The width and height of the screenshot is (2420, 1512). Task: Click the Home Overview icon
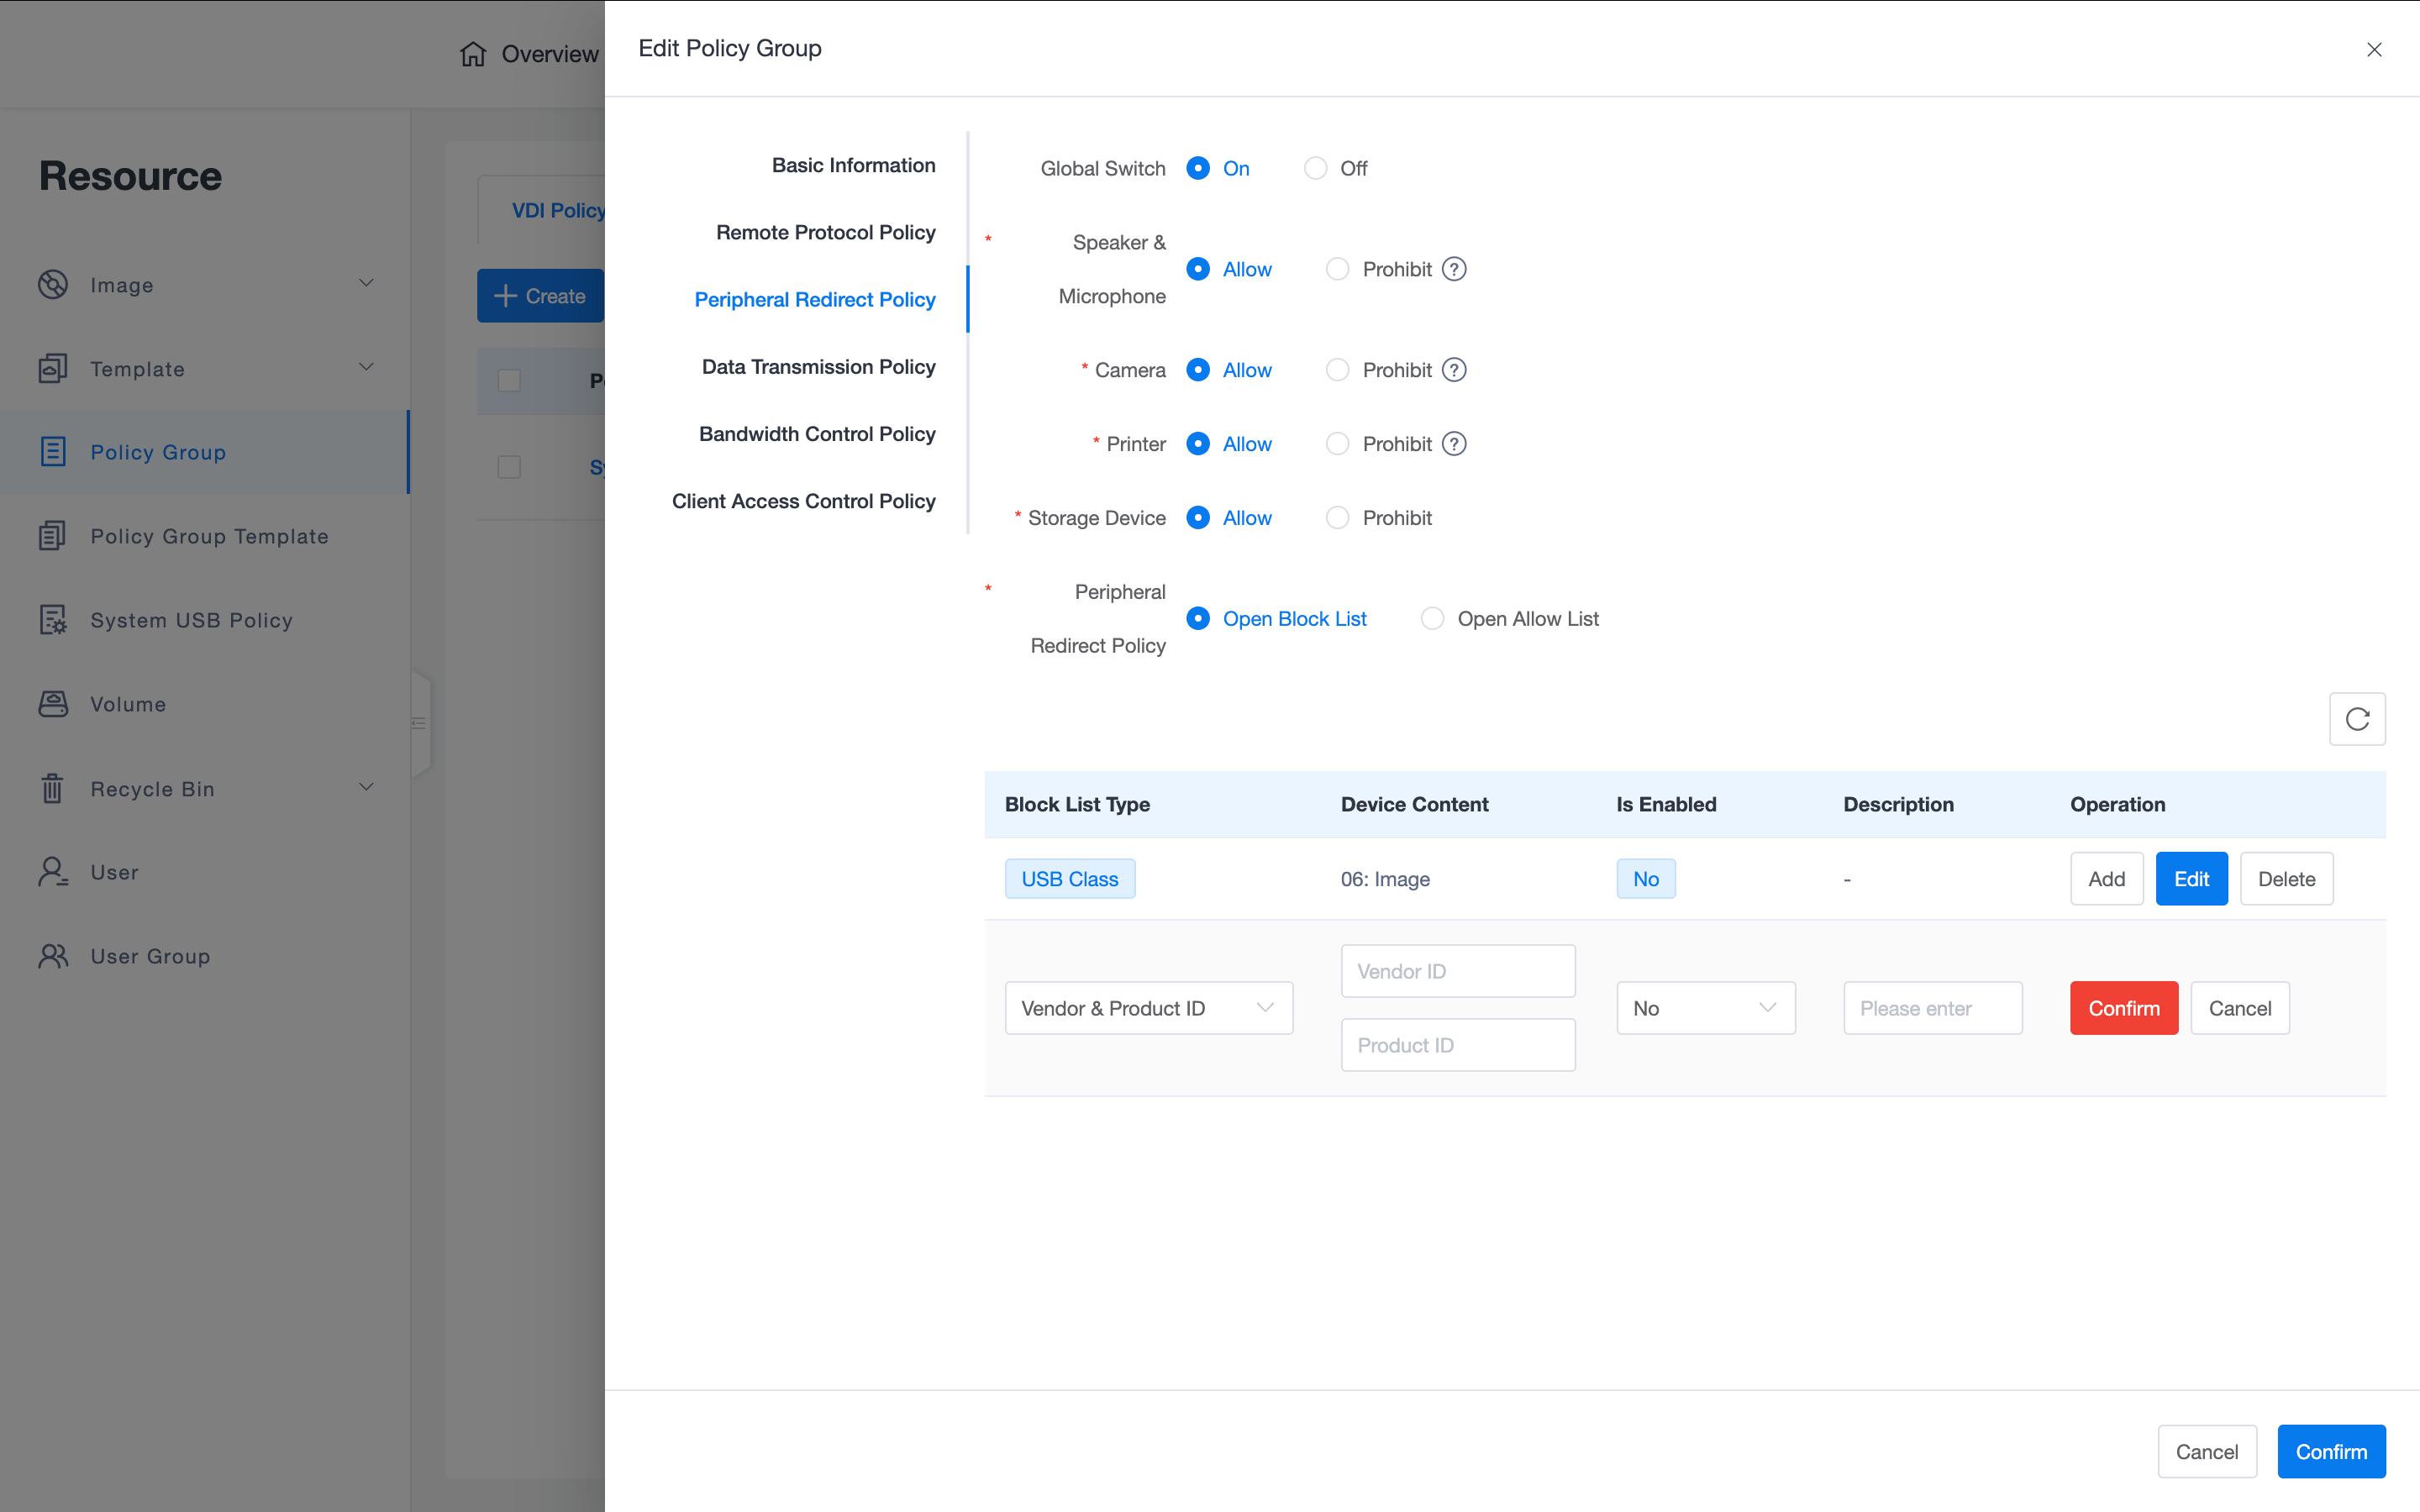(x=473, y=54)
